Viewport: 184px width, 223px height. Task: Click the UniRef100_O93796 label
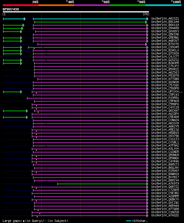[x=165, y=136]
